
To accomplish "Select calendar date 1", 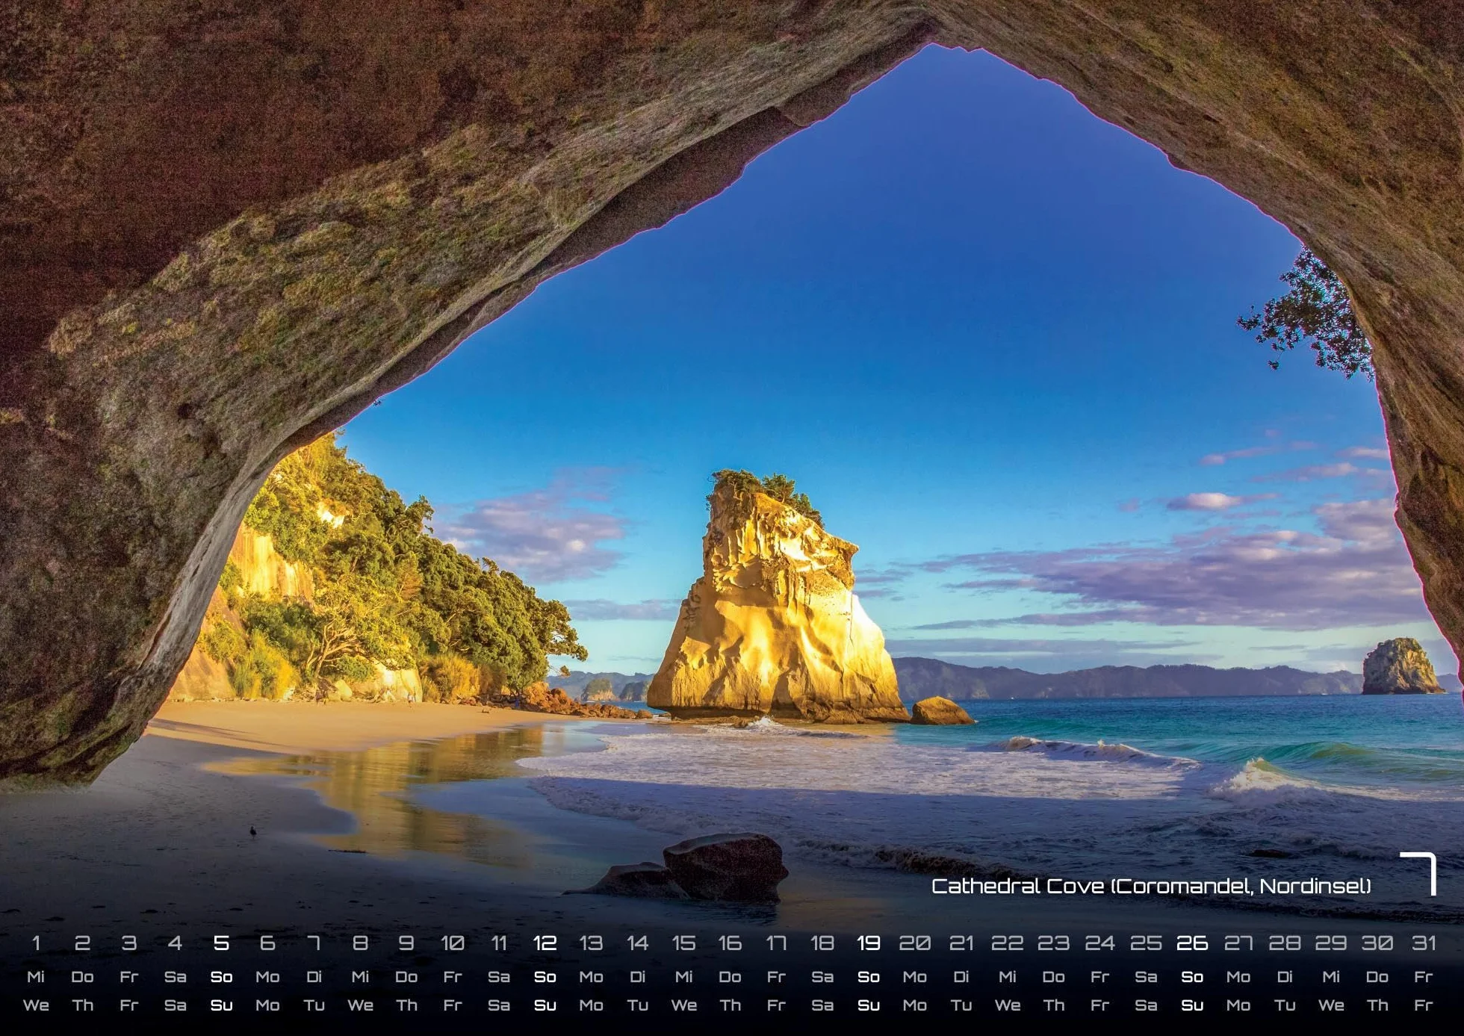I will [x=36, y=943].
